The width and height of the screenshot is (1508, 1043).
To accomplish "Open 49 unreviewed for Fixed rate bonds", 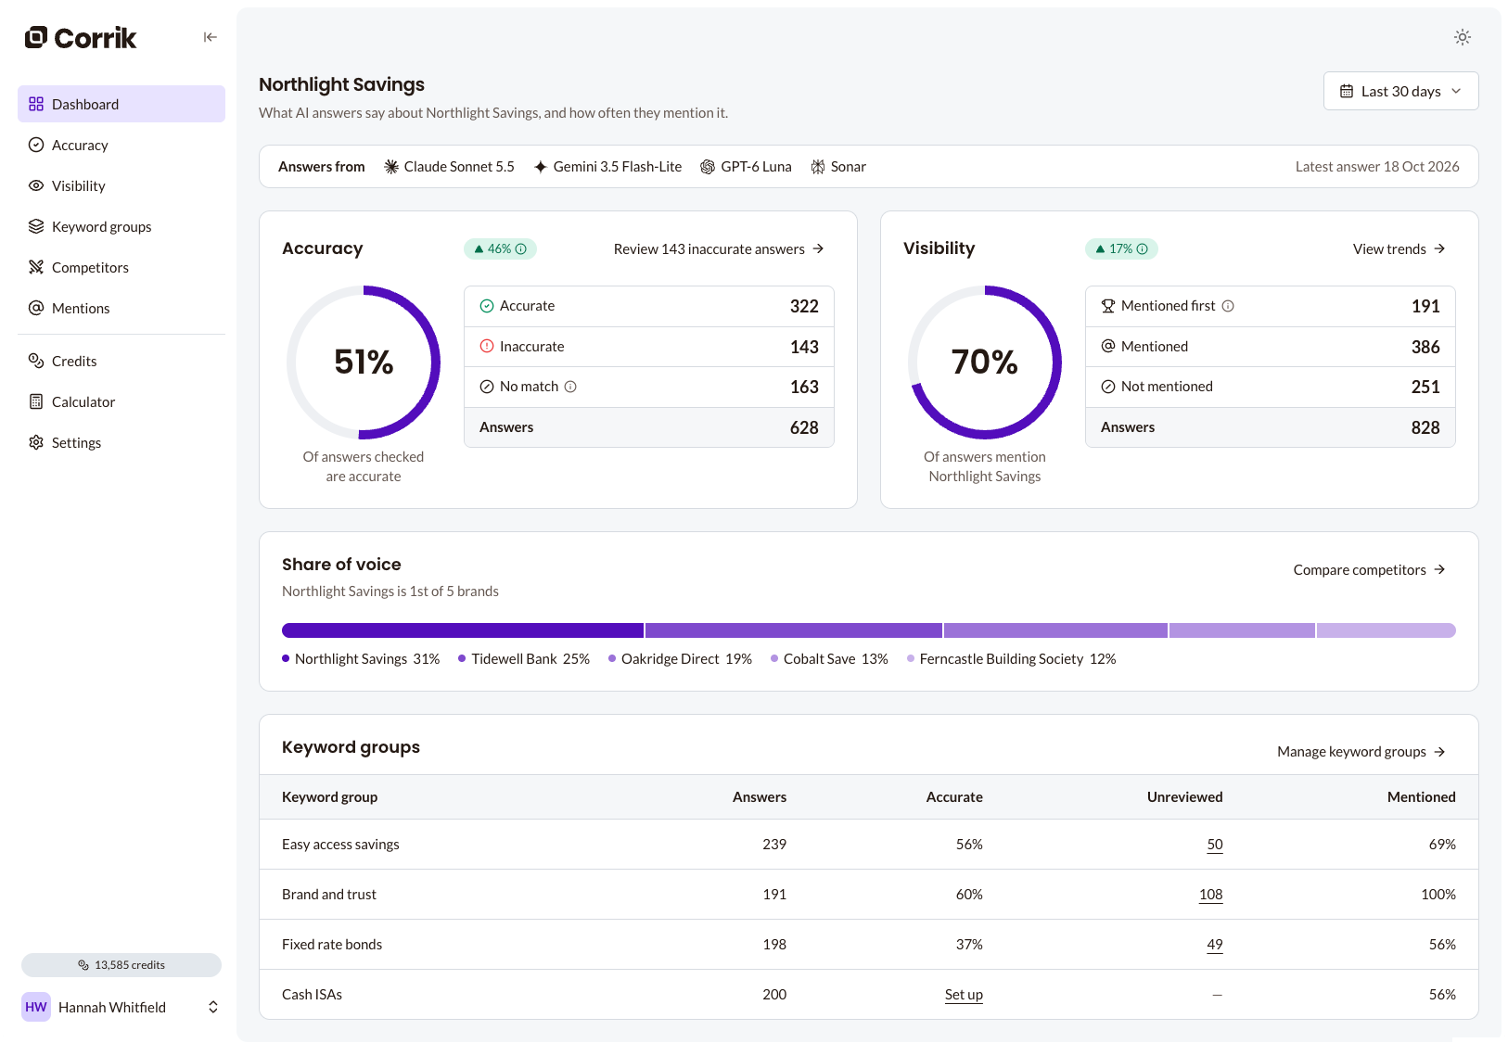I will [1215, 945].
